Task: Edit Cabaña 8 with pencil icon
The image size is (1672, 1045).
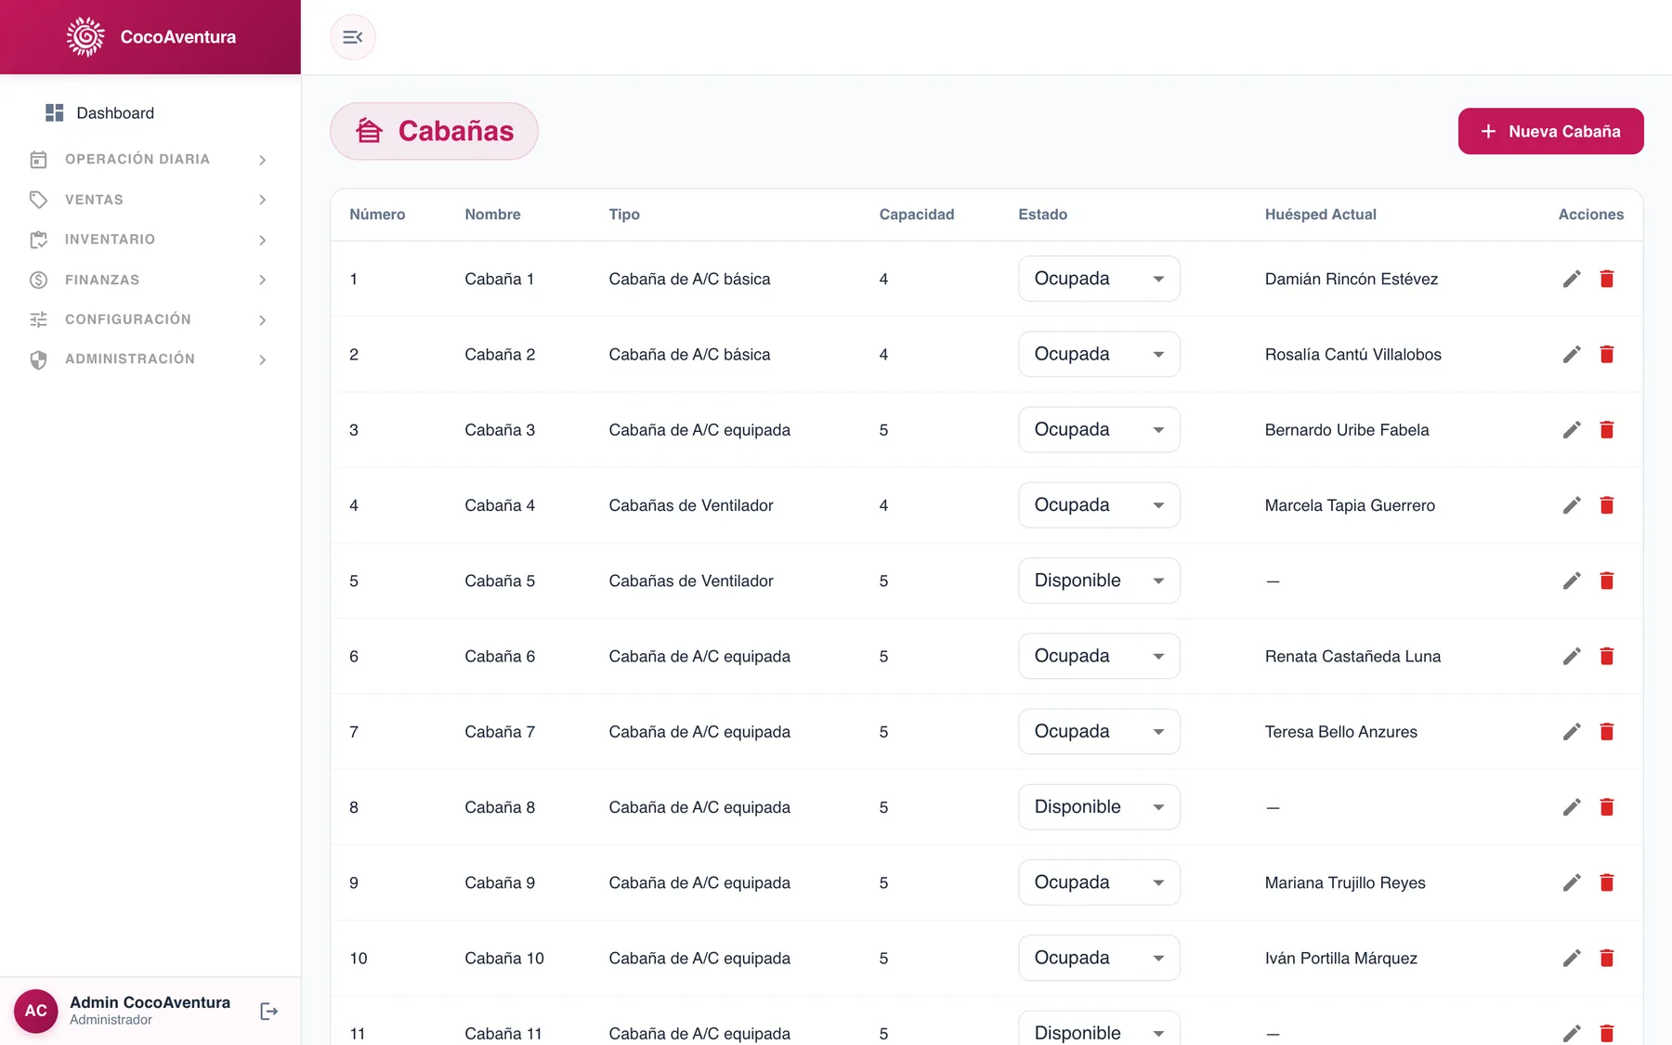Action: (x=1572, y=807)
